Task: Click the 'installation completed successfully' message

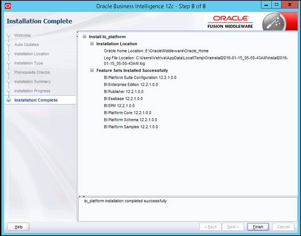Action: point(125,201)
